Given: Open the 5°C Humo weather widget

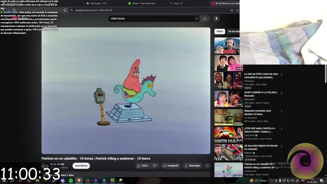Looking at the screenshot, I should click(258, 181).
